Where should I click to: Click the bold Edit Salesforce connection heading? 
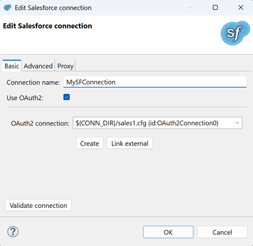pyautogui.click(x=48, y=26)
